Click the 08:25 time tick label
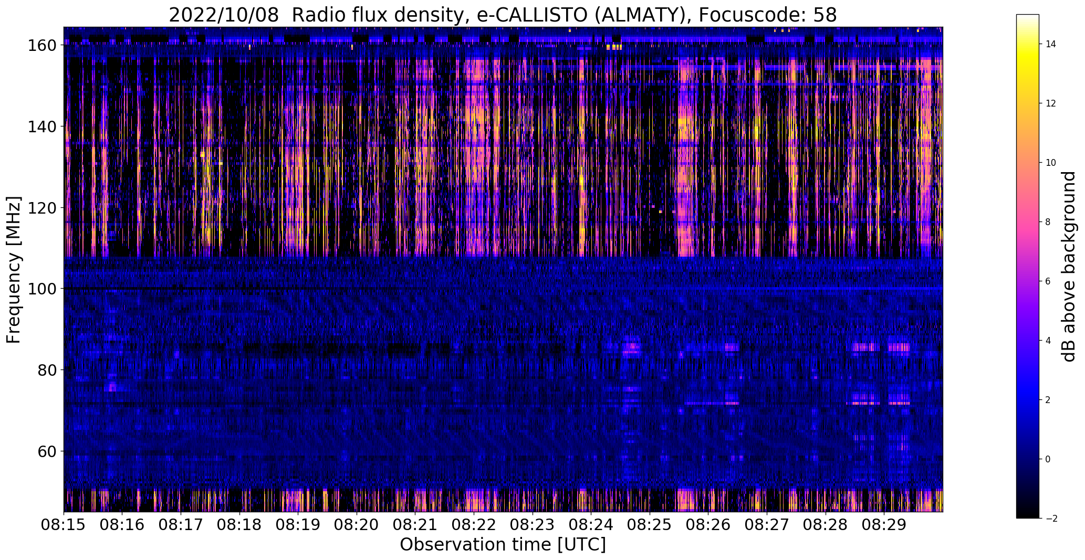 pyautogui.click(x=650, y=525)
